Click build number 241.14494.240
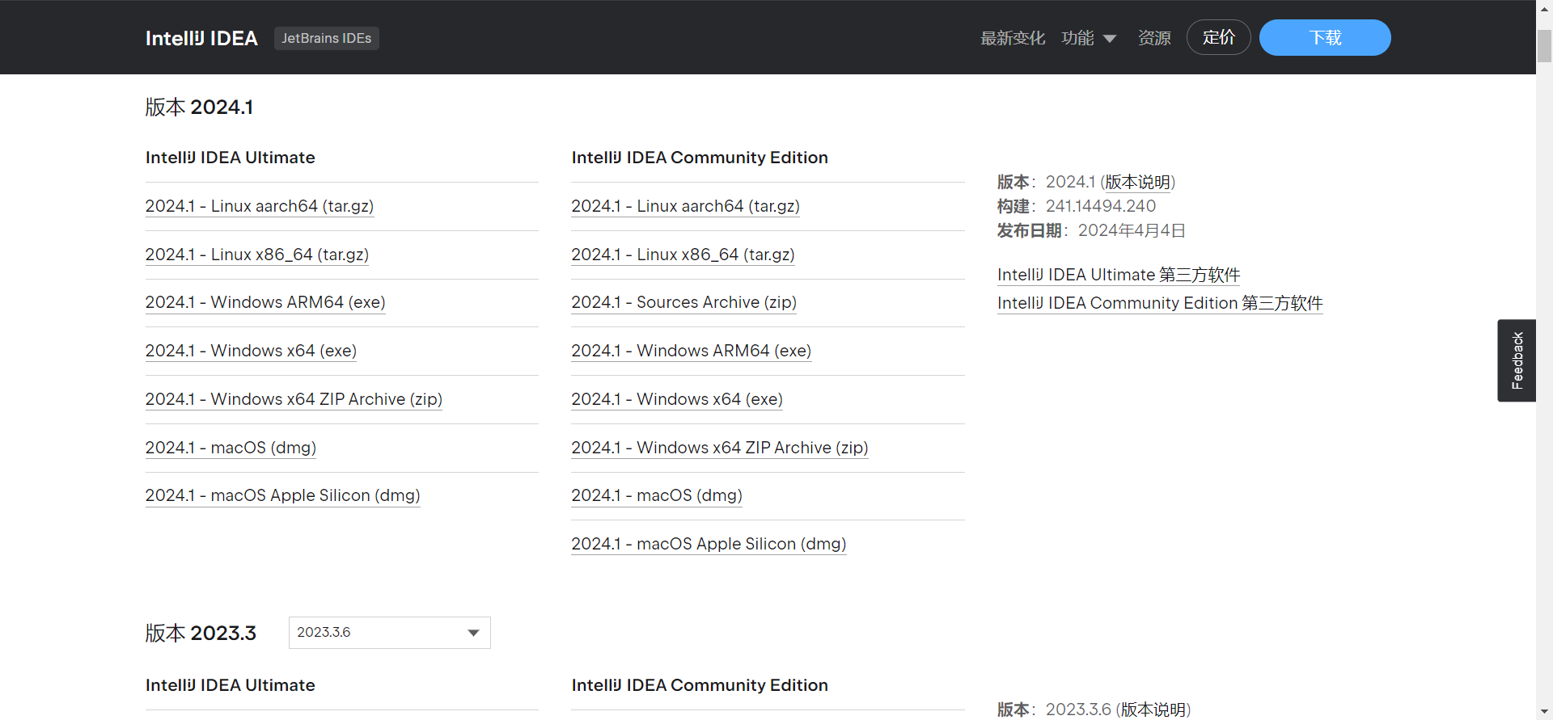Viewport: 1553px width, 720px height. click(x=1101, y=206)
